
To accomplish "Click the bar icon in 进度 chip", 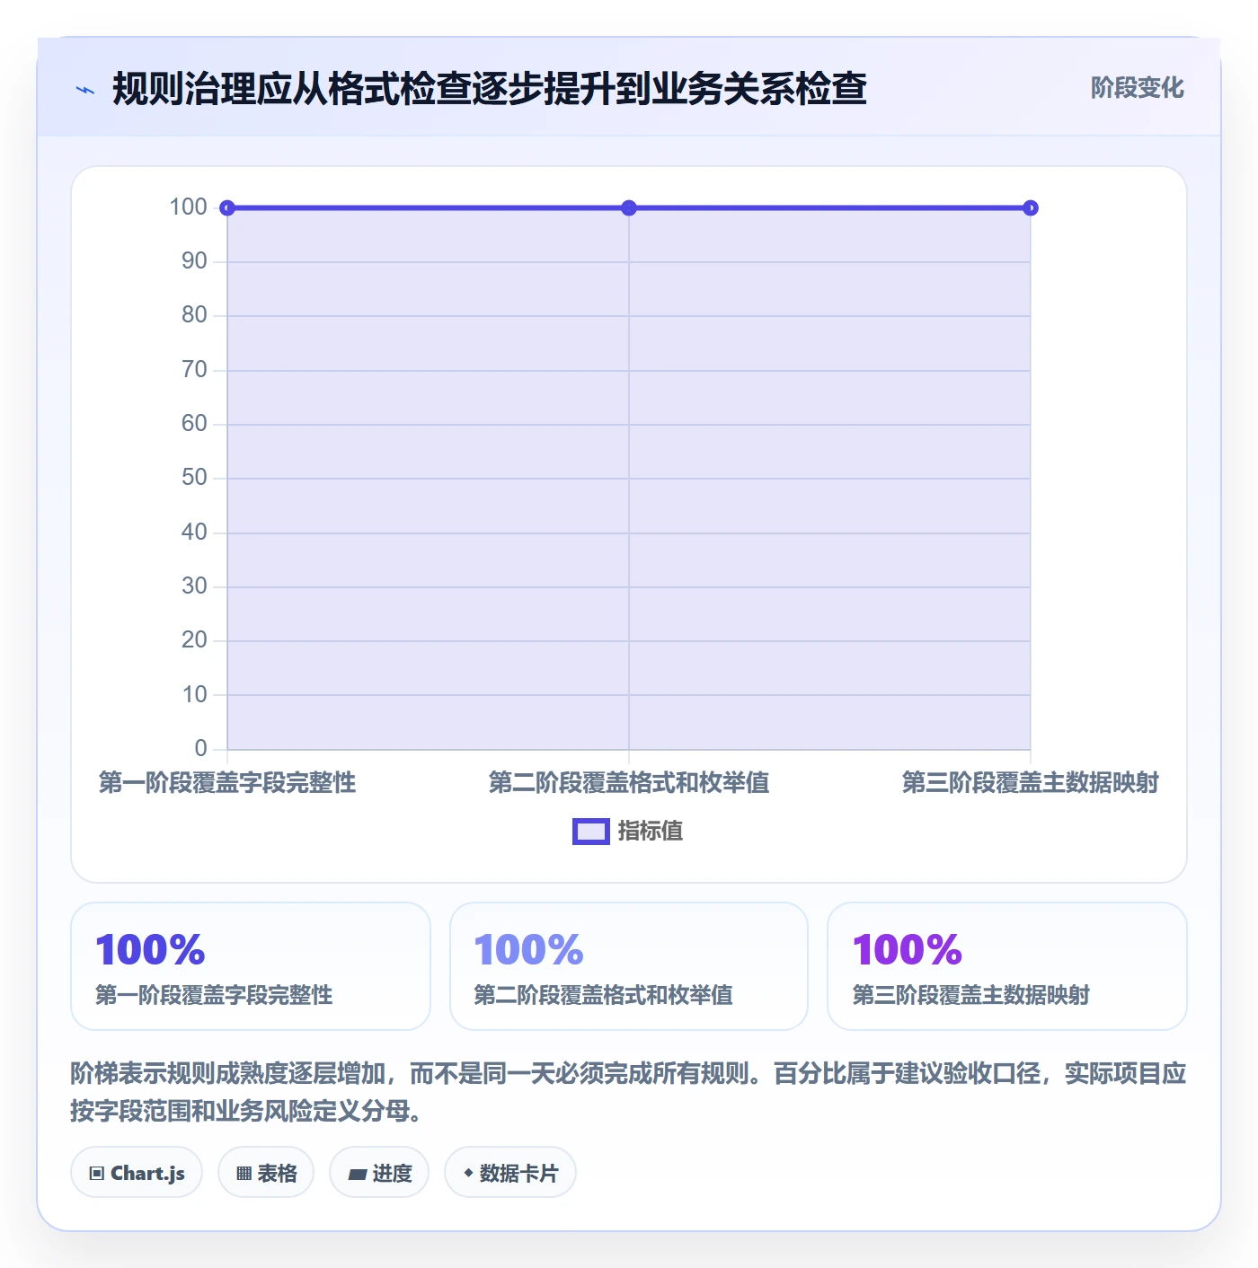I will (358, 1174).
